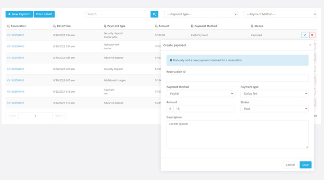Image resolution: width=324 pixels, height=180 pixels.
Task: Click the 'Captured' status cell
Action: [x=256, y=35]
